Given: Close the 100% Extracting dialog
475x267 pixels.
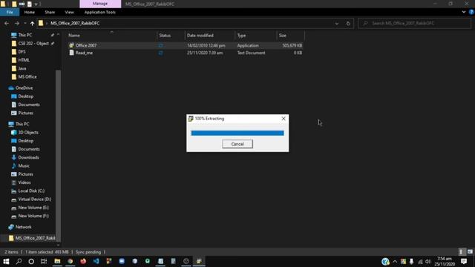Looking at the screenshot, I should point(284,119).
